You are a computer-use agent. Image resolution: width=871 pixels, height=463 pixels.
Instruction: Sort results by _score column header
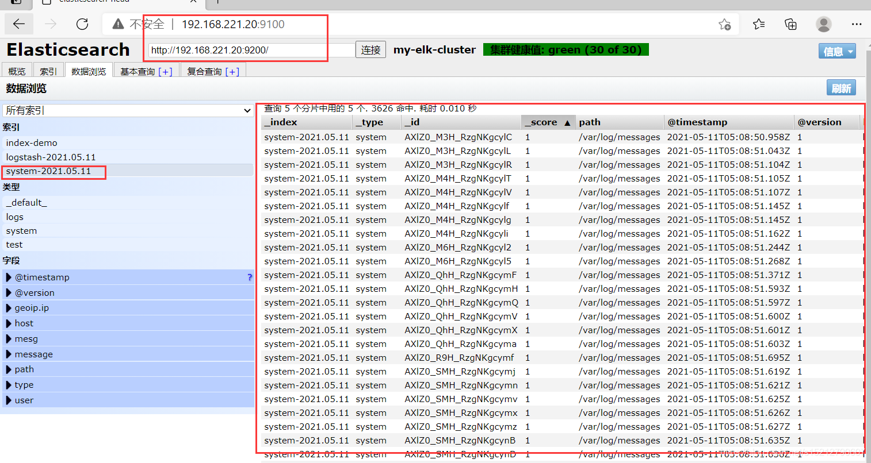[548, 122]
